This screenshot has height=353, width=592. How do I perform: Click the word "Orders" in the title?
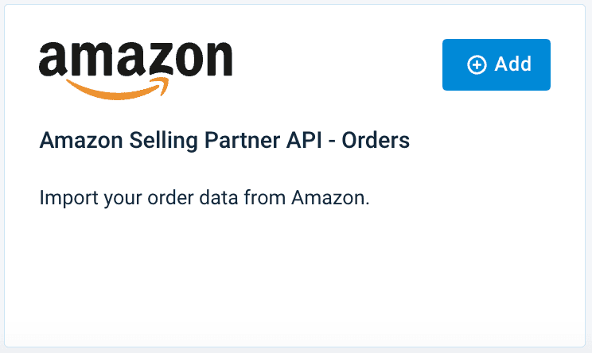click(x=380, y=142)
